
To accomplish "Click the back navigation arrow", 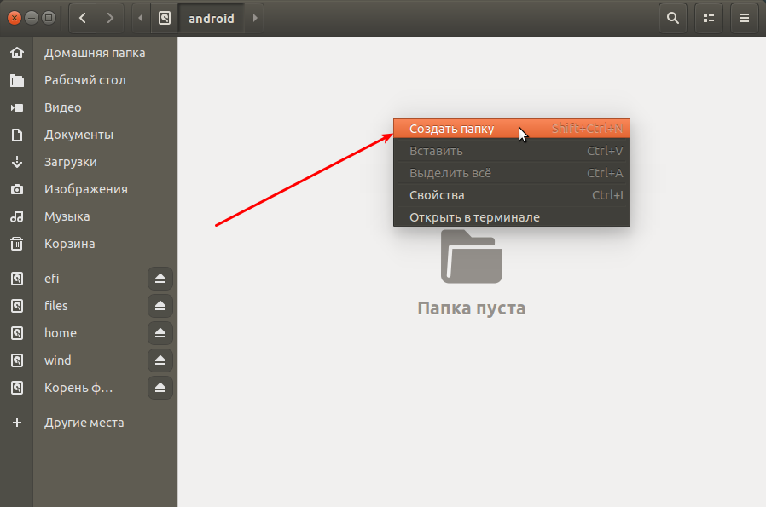I will point(82,18).
